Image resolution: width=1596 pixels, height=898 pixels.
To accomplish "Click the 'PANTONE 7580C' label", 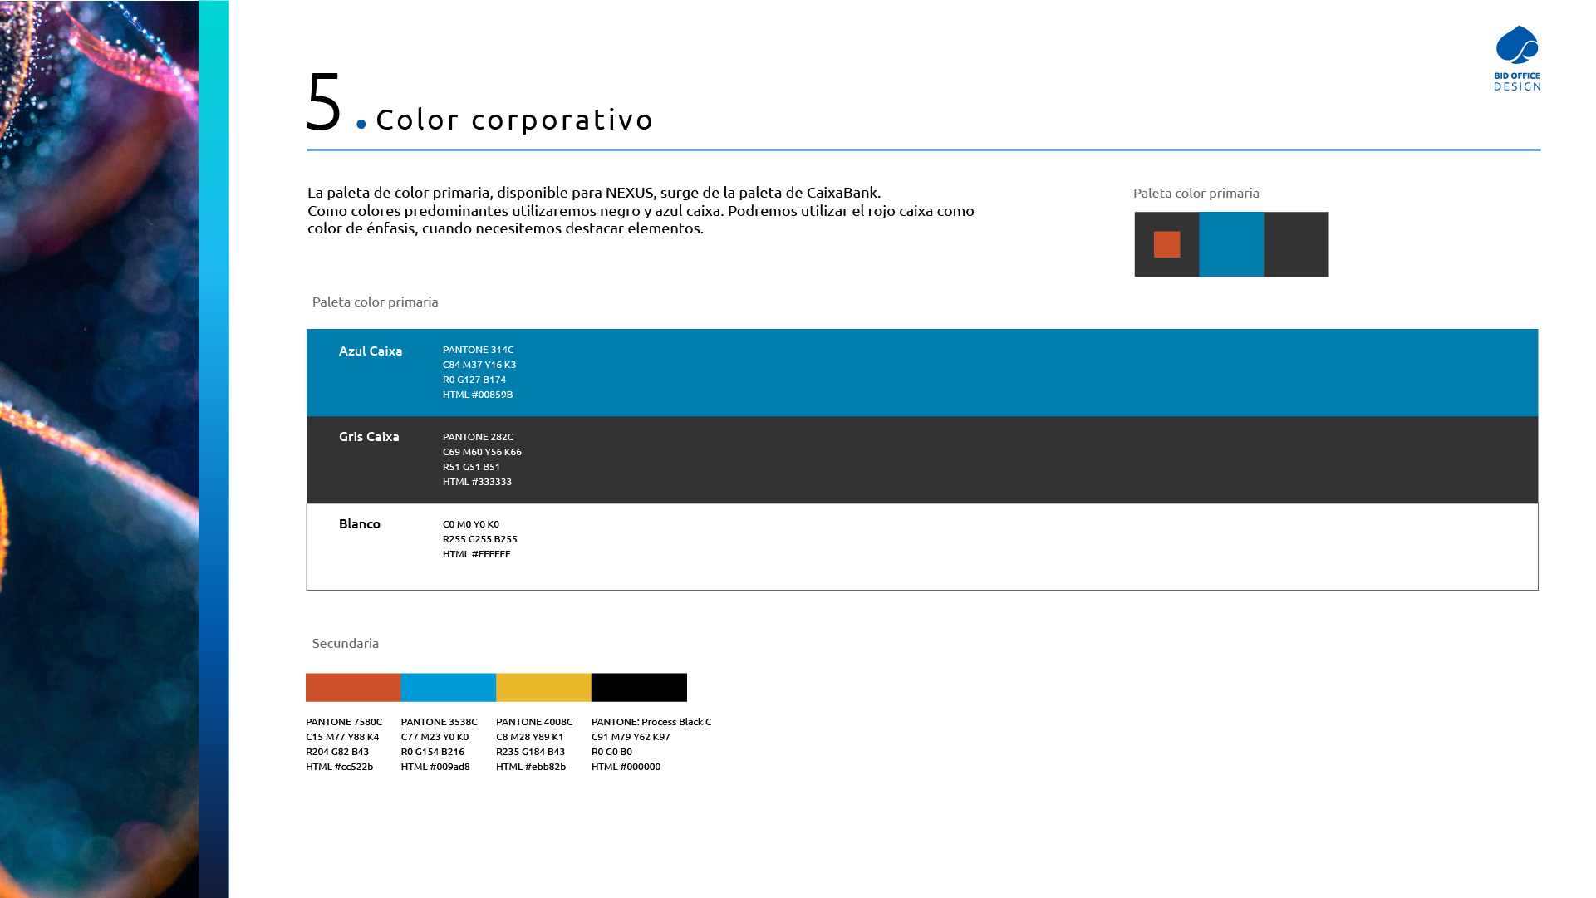I will [x=344, y=722].
